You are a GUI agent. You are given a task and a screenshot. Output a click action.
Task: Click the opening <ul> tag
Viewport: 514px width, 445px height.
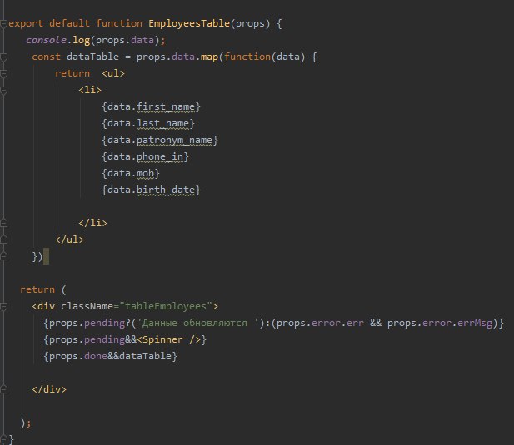113,74
